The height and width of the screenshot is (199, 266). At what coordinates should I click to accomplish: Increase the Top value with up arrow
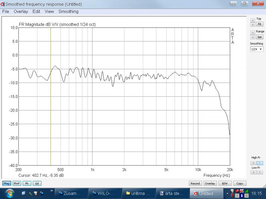coord(253,20)
